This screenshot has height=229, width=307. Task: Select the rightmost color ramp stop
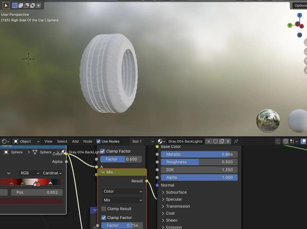(x=50, y=184)
